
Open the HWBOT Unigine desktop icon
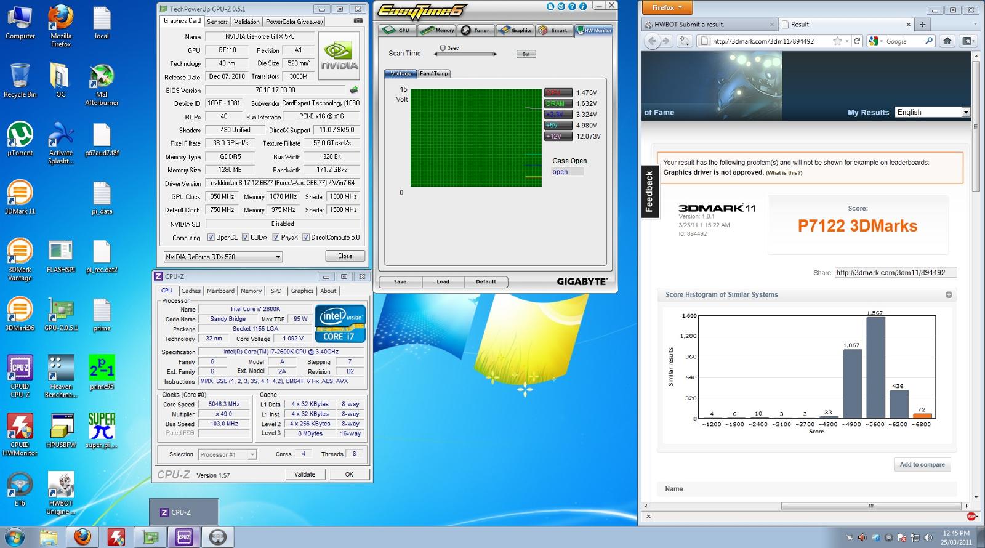[x=61, y=493]
